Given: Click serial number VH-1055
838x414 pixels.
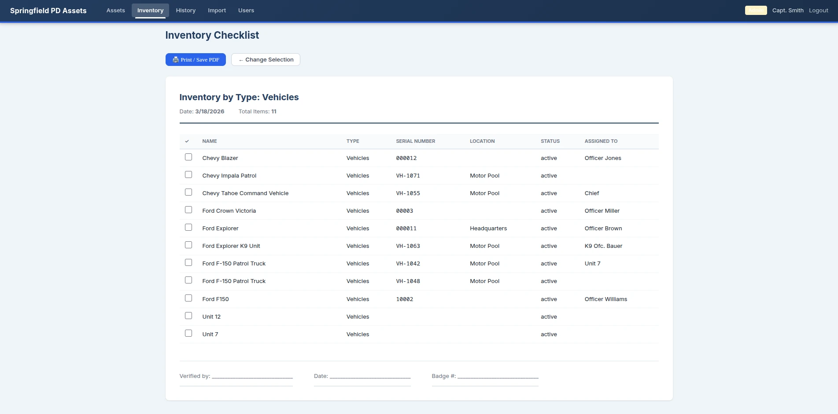Looking at the screenshot, I should [408, 193].
